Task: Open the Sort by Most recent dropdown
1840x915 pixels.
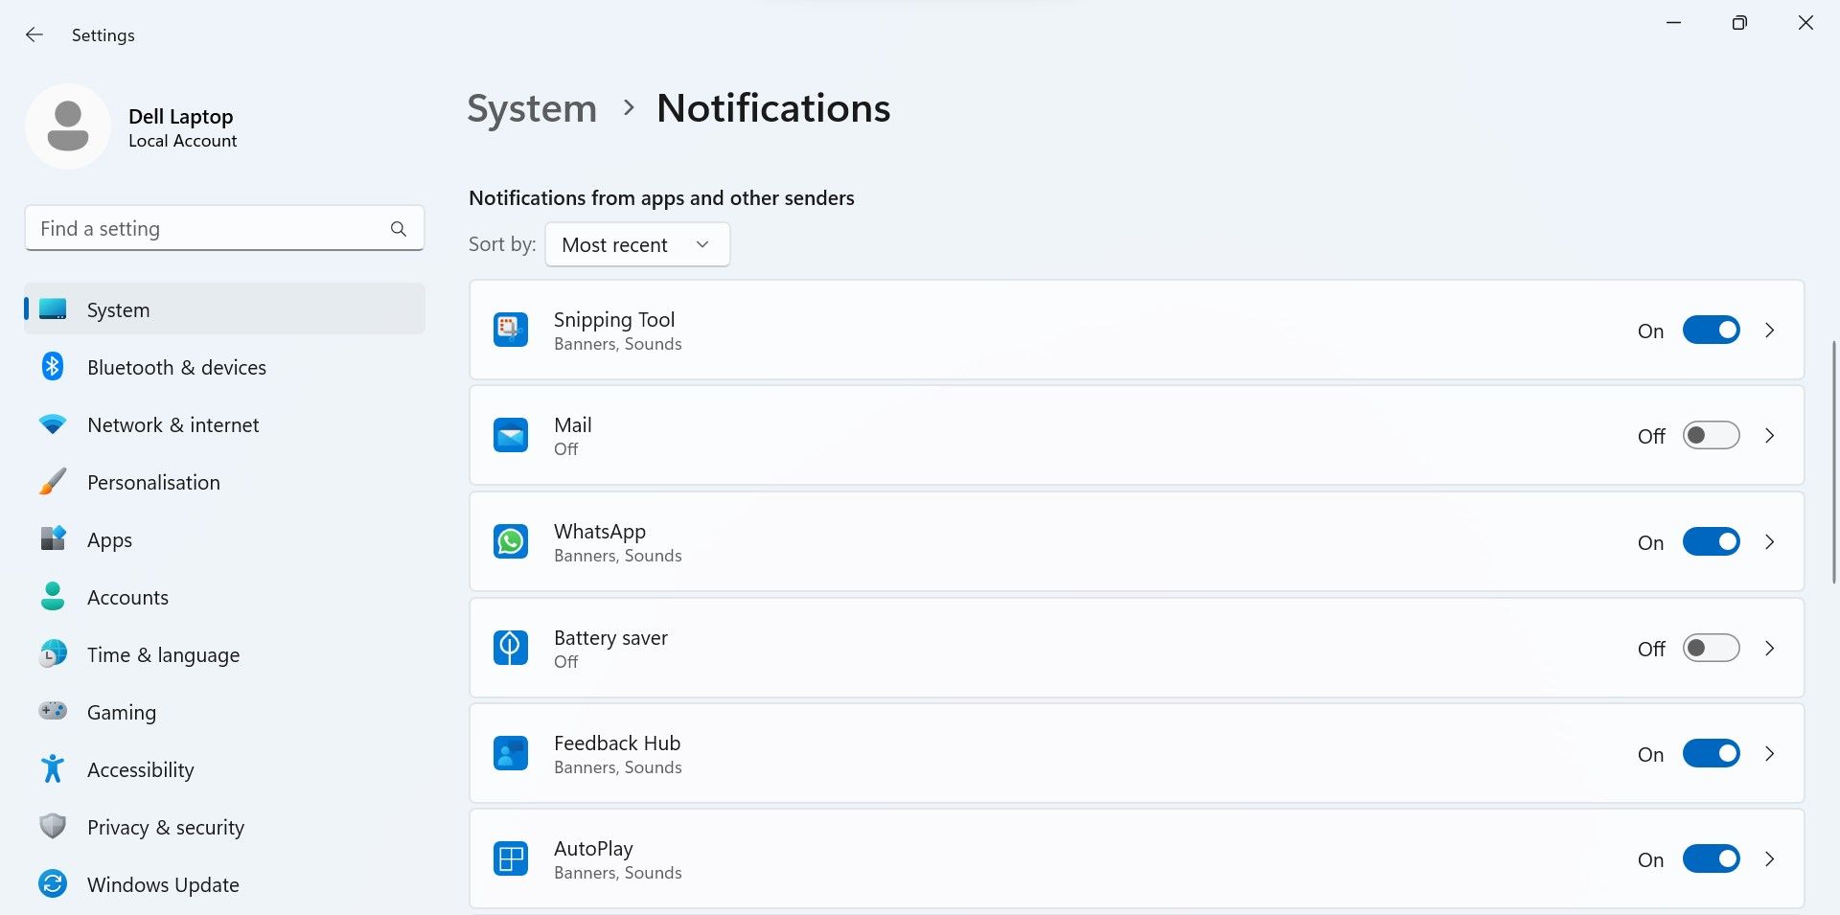Action: pos(636,245)
